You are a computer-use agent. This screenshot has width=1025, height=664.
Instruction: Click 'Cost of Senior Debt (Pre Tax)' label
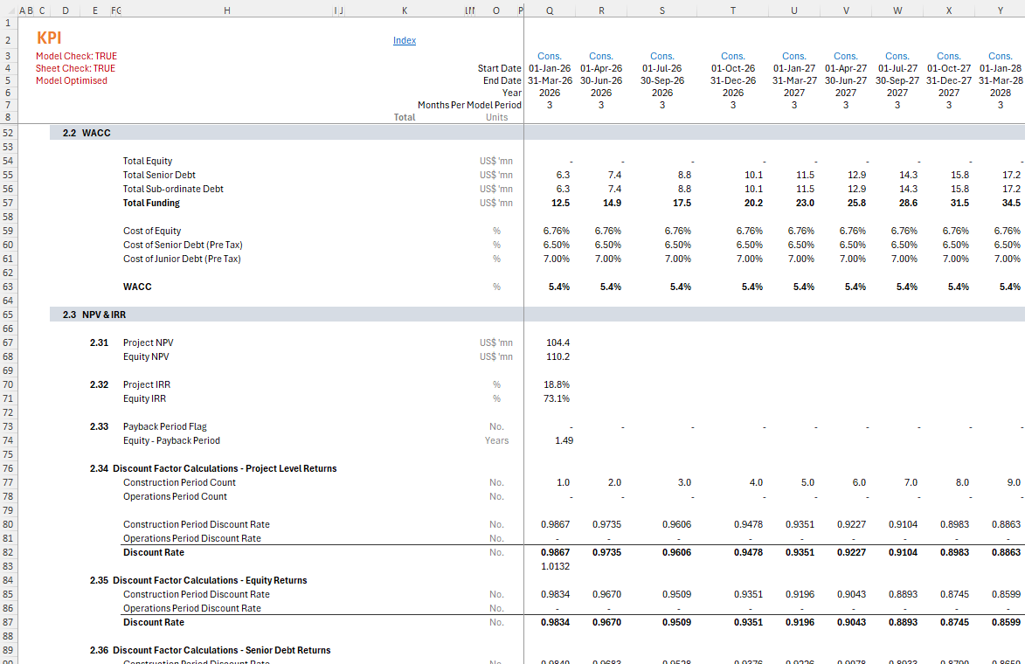183,246
